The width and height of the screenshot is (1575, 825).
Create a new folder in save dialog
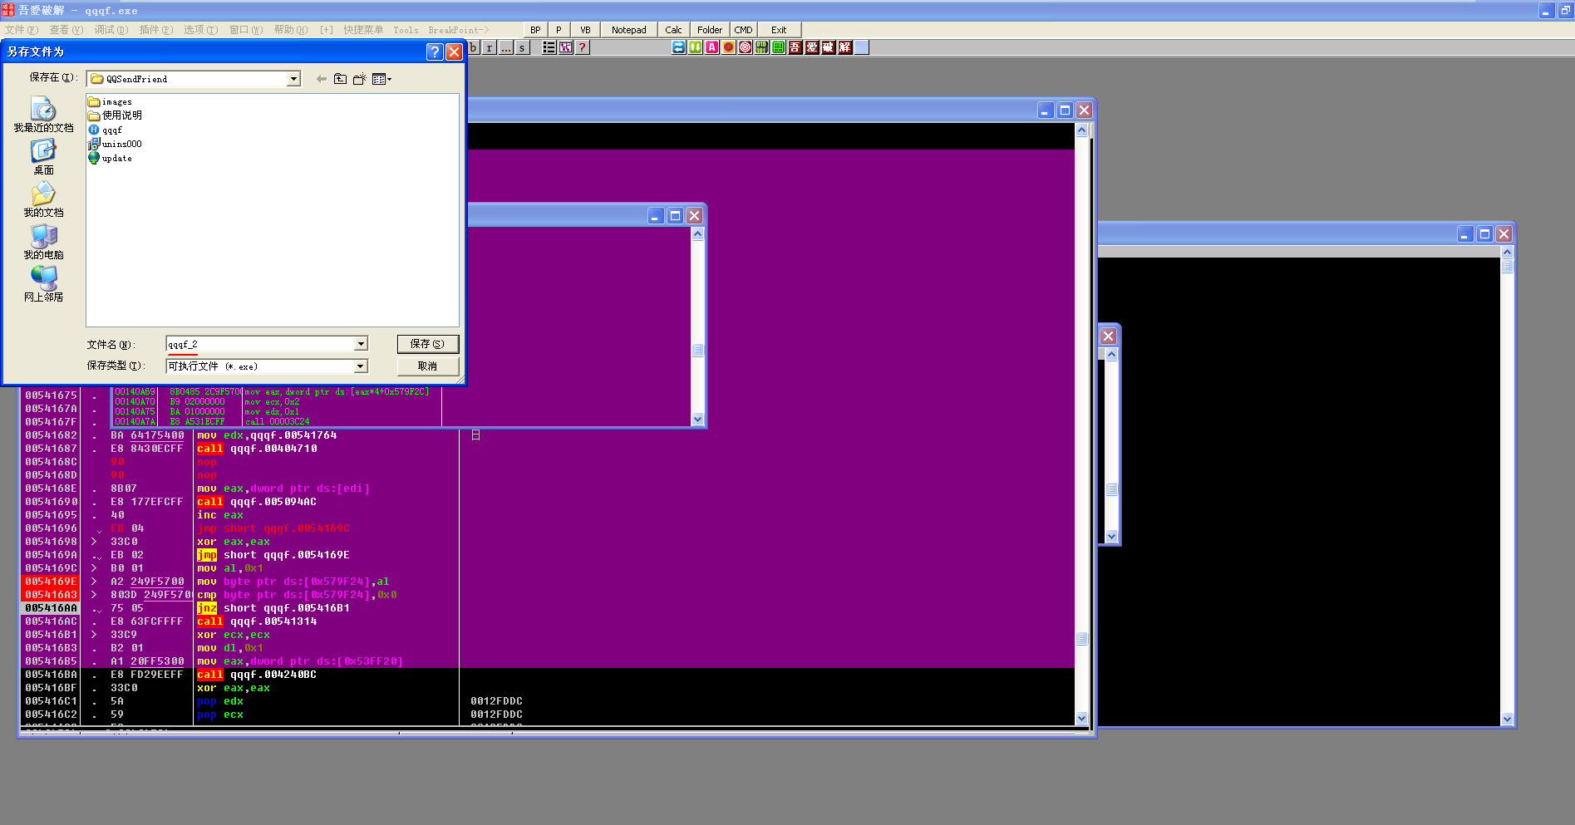point(360,79)
